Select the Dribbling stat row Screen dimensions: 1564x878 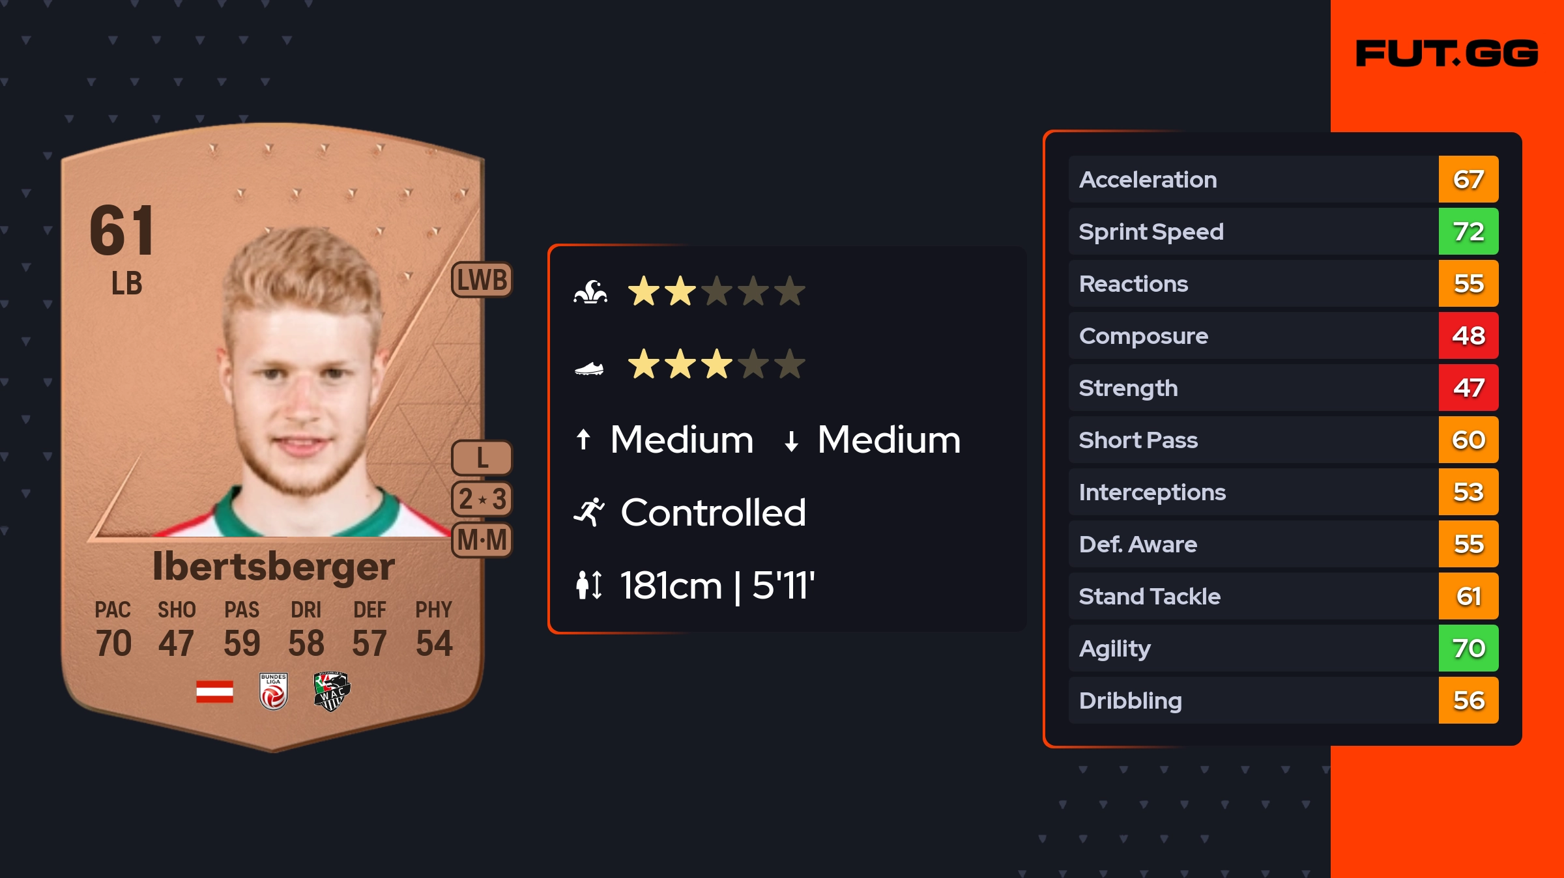pyautogui.click(x=1251, y=701)
